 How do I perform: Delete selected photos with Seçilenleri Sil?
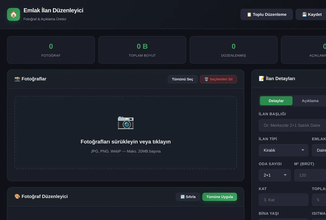[218, 79]
